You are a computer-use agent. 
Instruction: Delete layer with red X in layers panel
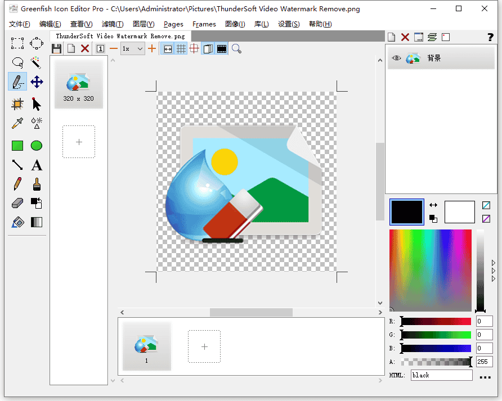coord(405,37)
